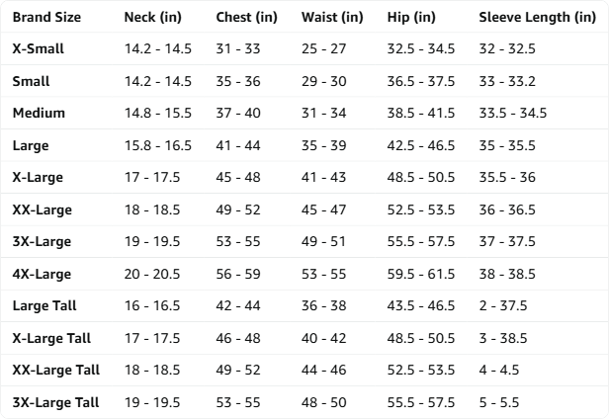Screen dimensions: 609x419
Task: Click the Large Tall row label
Action: click(44, 305)
